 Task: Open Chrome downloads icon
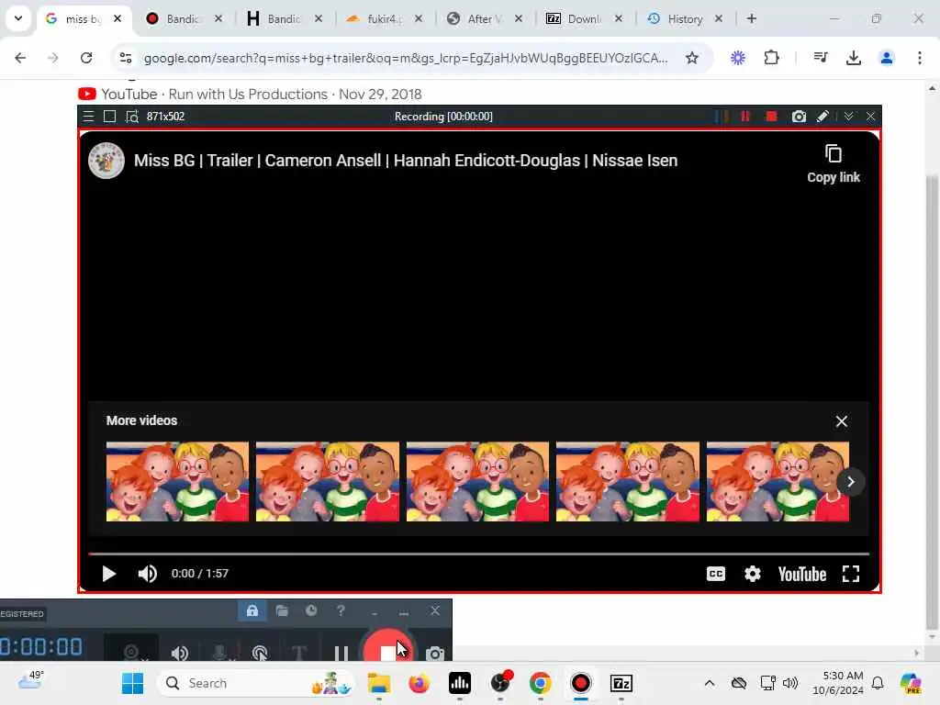854,58
